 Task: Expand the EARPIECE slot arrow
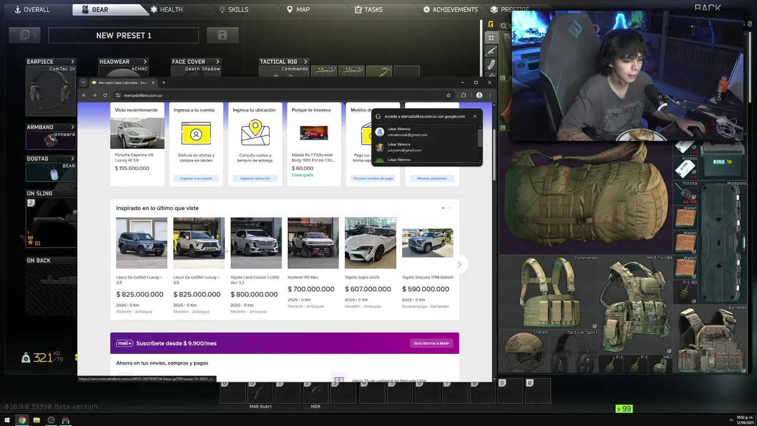(73, 62)
